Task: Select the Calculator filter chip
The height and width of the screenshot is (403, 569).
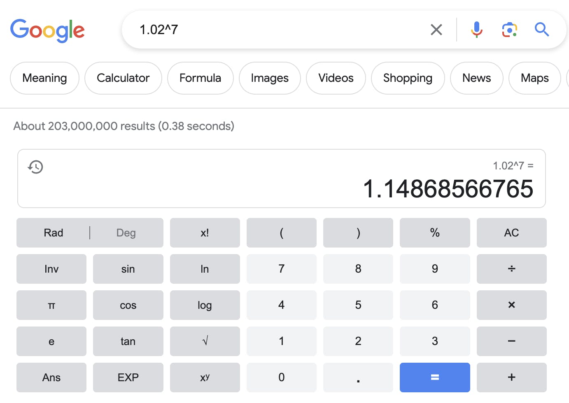Action: pos(123,78)
